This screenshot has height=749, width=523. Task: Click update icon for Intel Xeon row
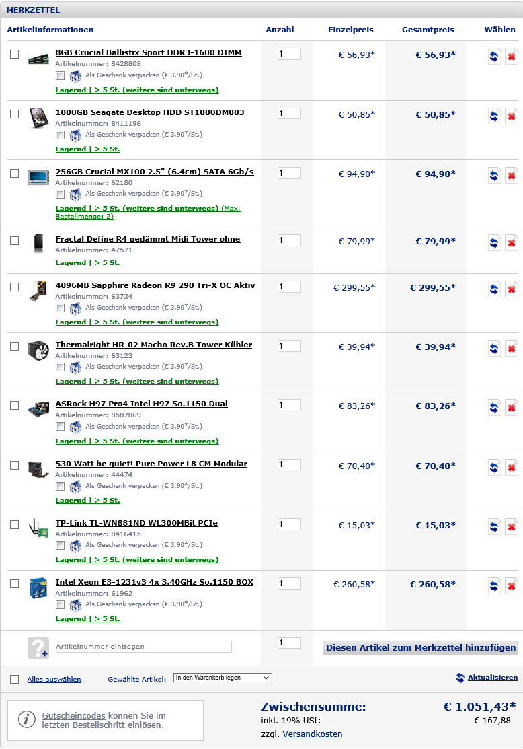click(x=494, y=585)
